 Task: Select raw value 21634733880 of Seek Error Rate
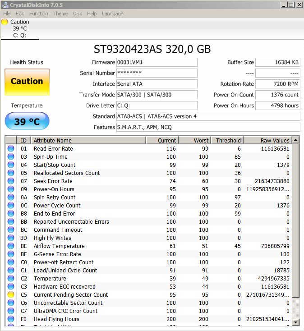click(x=272, y=181)
